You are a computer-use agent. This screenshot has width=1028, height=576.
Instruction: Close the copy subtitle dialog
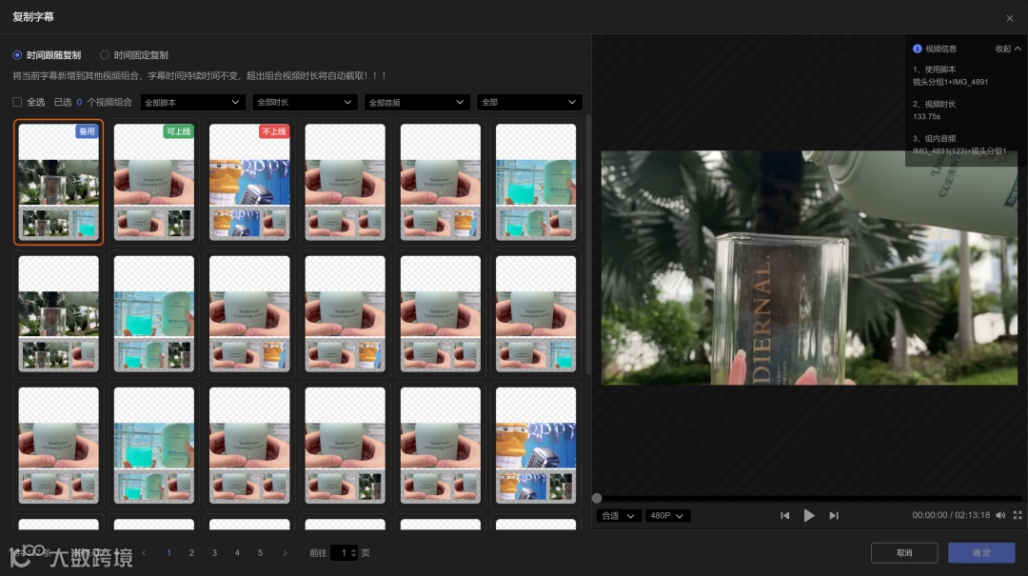pos(1010,18)
